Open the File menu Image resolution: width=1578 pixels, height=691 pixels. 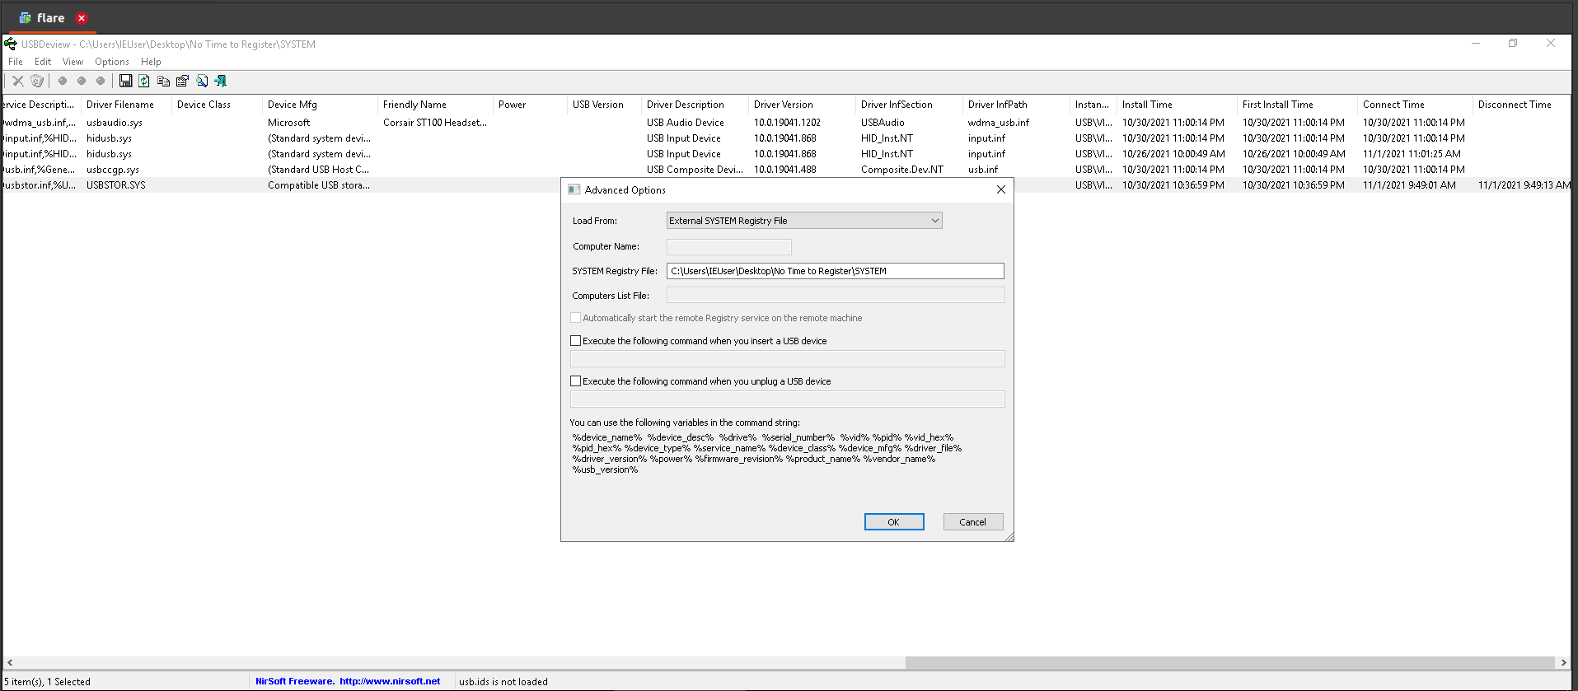point(16,62)
